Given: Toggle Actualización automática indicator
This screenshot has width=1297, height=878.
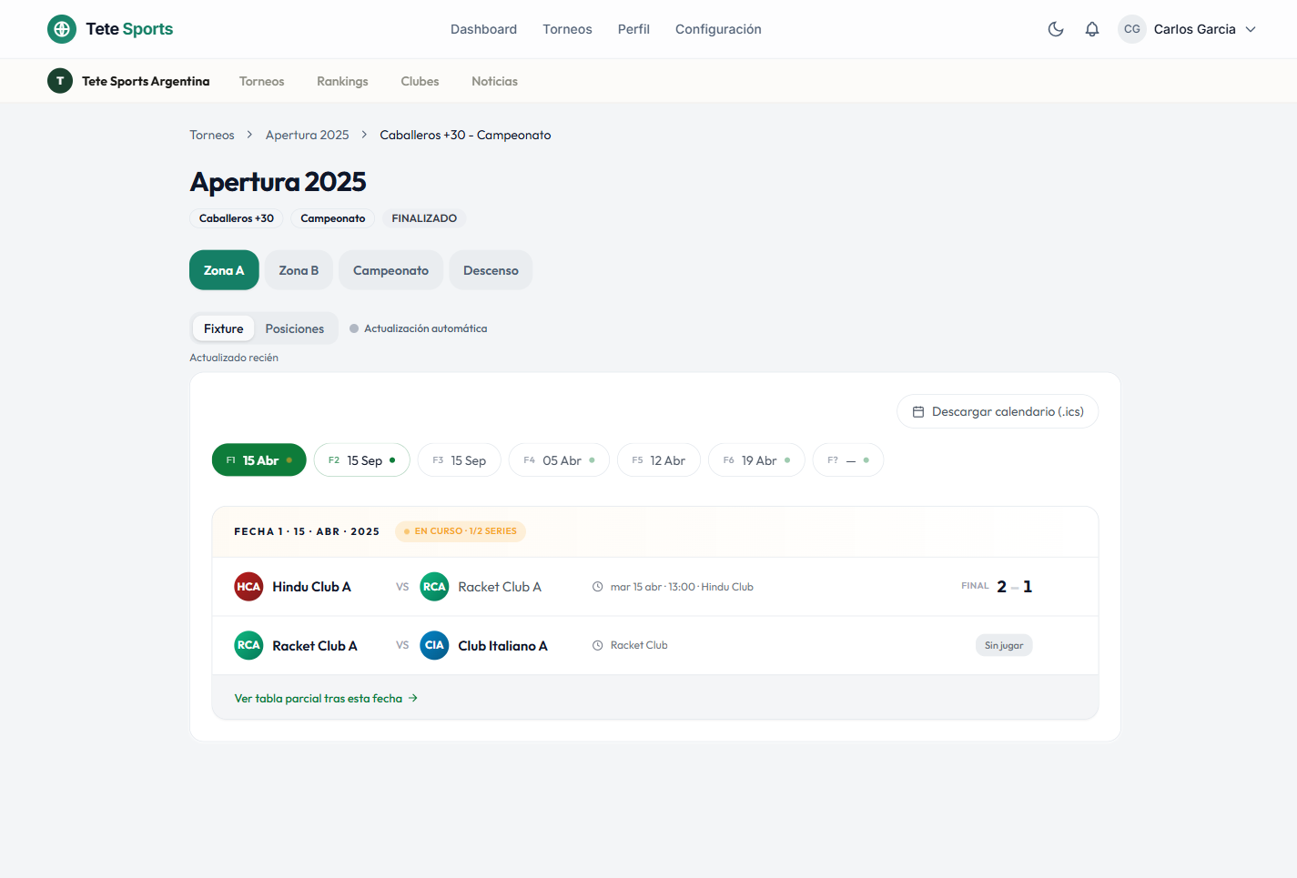Looking at the screenshot, I should pos(354,328).
